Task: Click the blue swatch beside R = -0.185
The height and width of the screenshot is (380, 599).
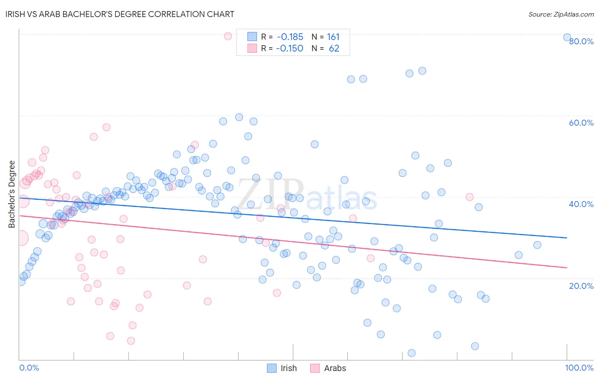Action: point(252,37)
